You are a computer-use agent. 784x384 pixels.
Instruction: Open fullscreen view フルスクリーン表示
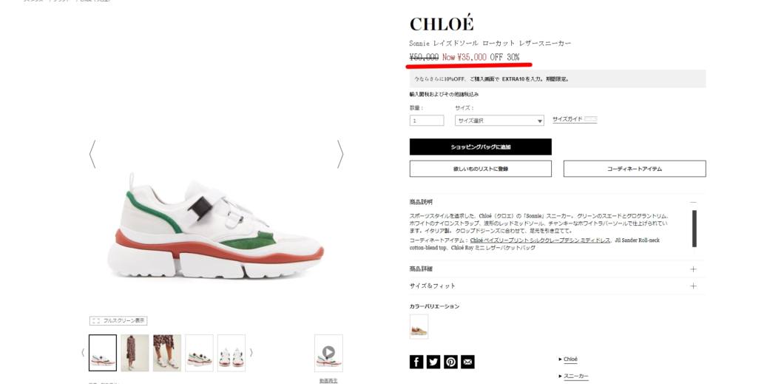tap(118, 320)
